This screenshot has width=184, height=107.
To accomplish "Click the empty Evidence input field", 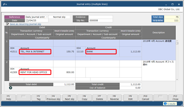I will coord(101,17).
